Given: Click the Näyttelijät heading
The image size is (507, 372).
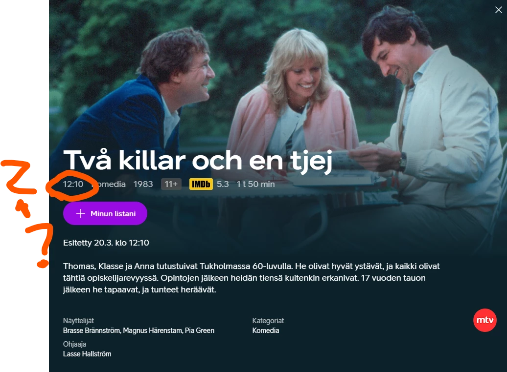Looking at the screenshot, I should coord(78,321).
